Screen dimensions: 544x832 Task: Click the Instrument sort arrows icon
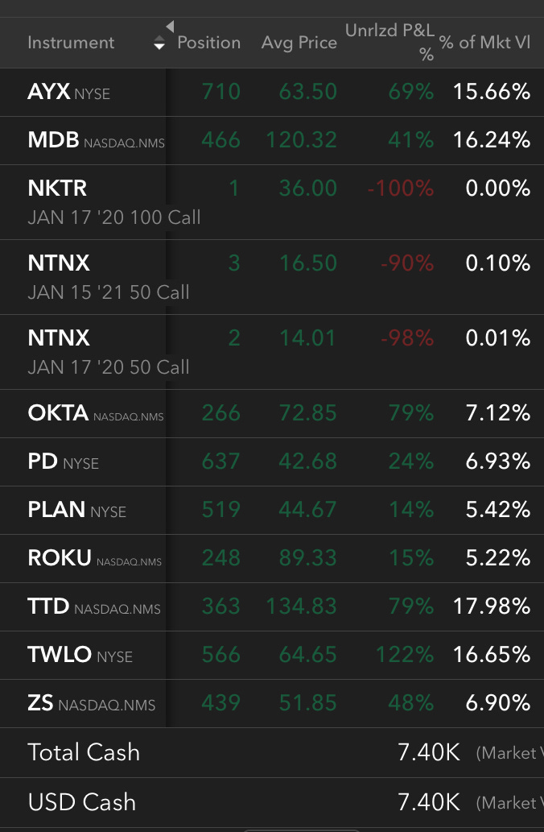(x=159, y=43)
